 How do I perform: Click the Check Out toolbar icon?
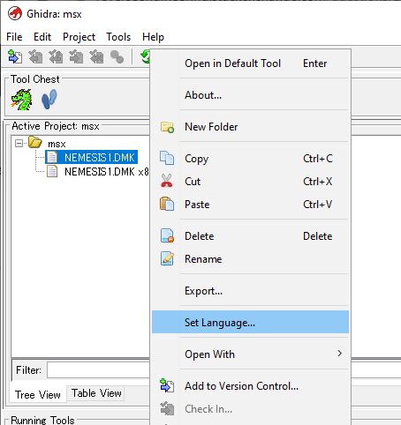point(35,56)
